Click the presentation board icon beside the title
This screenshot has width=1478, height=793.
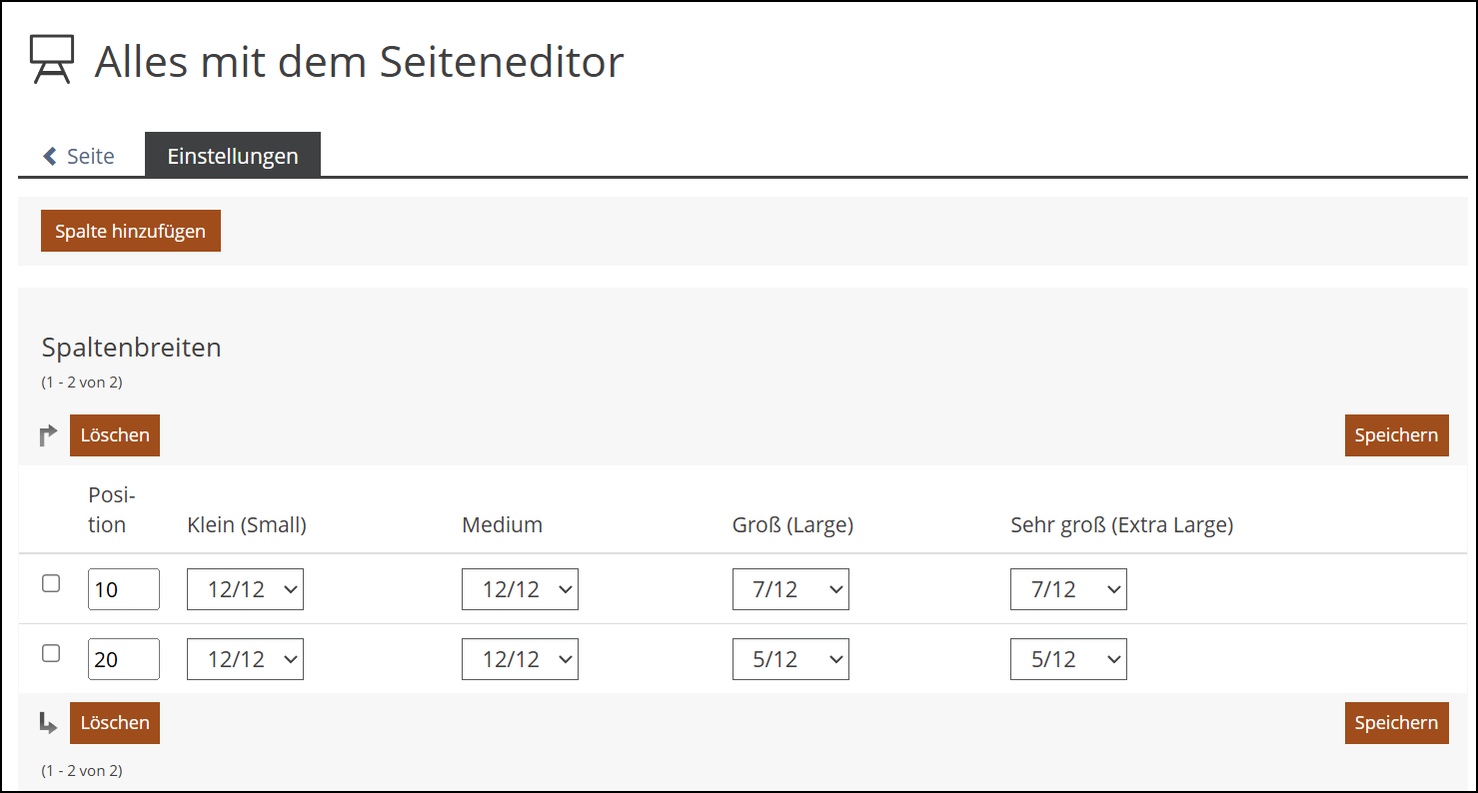pyautogui.click(x=51, y=60)
